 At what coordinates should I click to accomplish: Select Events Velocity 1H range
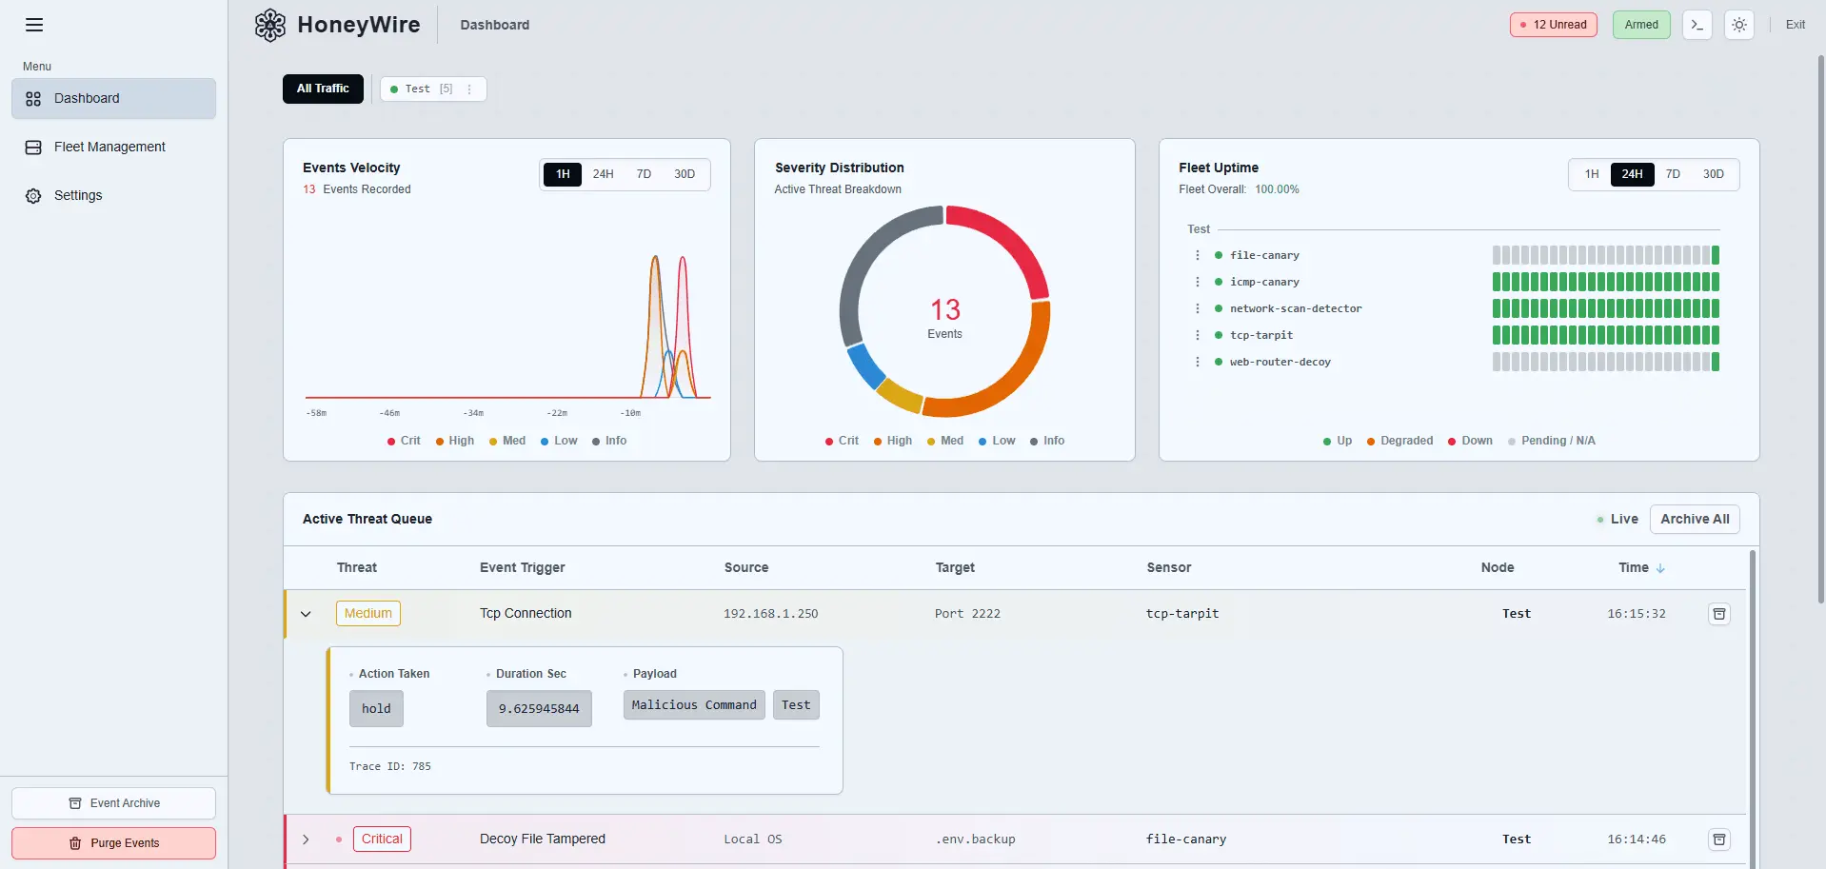point(563,174)
